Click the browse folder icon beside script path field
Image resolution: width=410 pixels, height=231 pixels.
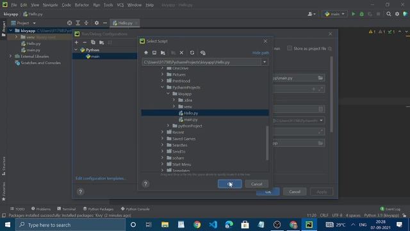(320, 78)
